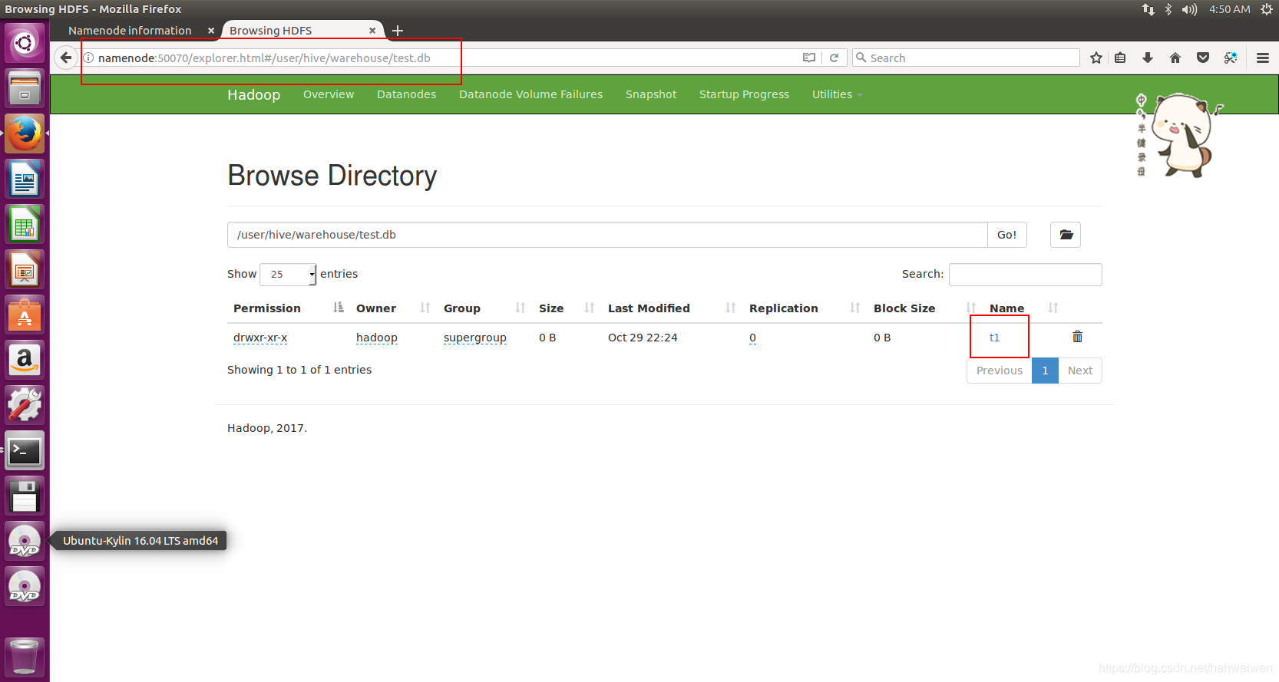The height and width of the screenshot is (682, 1279).
Task: Click the volume indicator in top panel
Action: tap(1189, 9)
